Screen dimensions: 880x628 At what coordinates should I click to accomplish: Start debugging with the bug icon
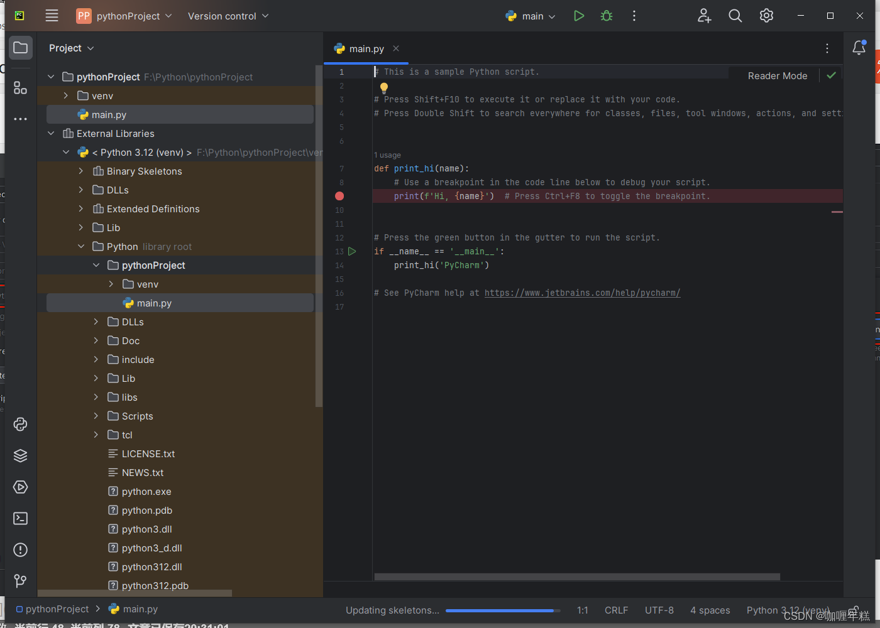coord(607,16)
